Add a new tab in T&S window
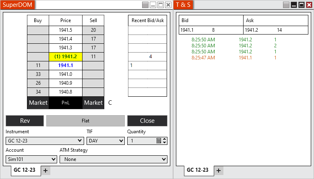This screenshot has width=314, height=179. point(218,171)
